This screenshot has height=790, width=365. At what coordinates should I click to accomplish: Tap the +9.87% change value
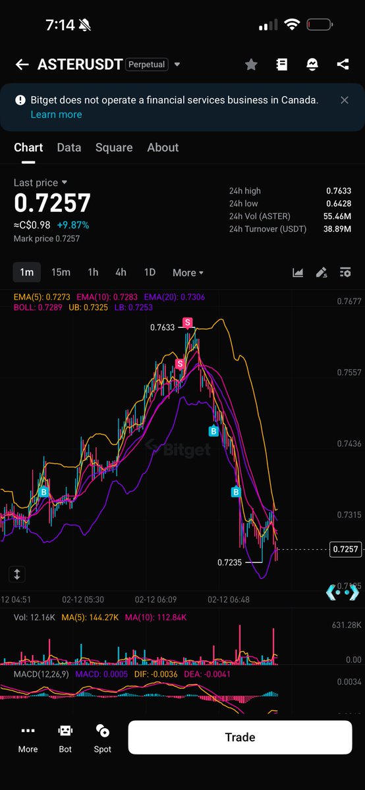click(72, 225)
